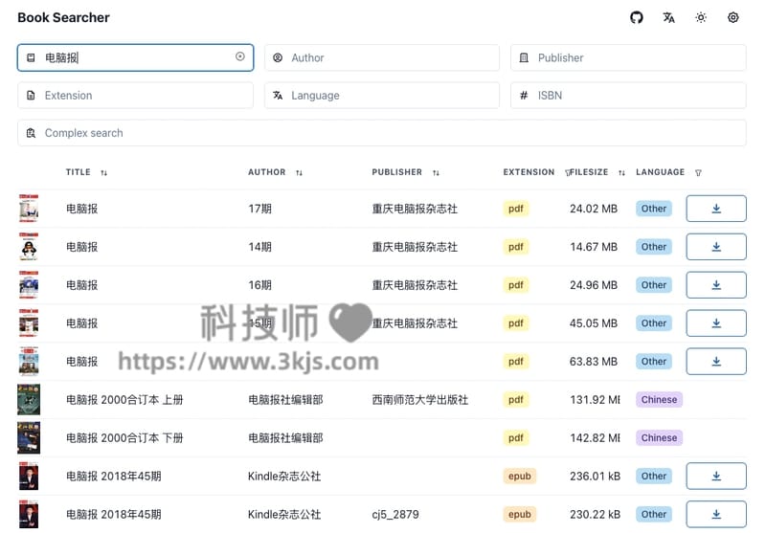Screen dimensions: 766x533
Task: Download the 电脑报 16期 book
Action: pos(716,284)
